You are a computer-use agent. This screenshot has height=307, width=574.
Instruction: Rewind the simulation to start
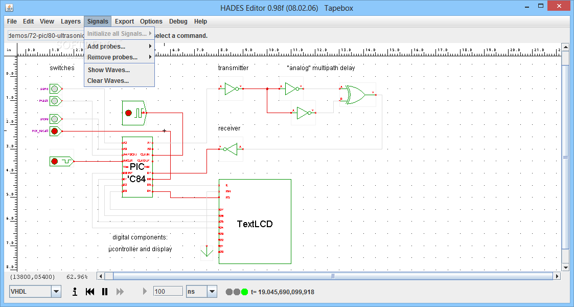click(x=89, y=292)
